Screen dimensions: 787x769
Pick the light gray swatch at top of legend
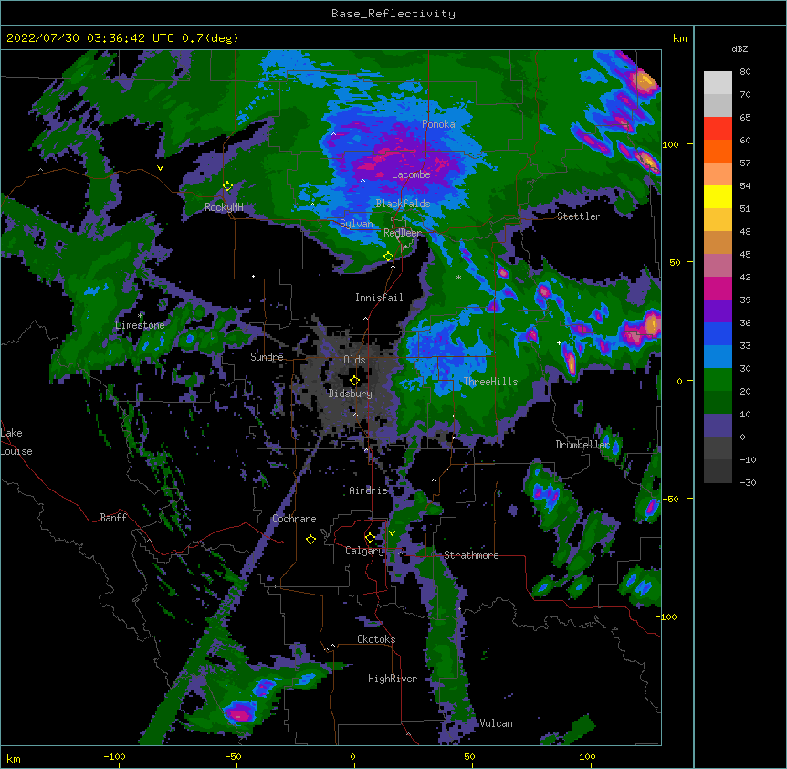pyautogui.click(x=718, y=83)
